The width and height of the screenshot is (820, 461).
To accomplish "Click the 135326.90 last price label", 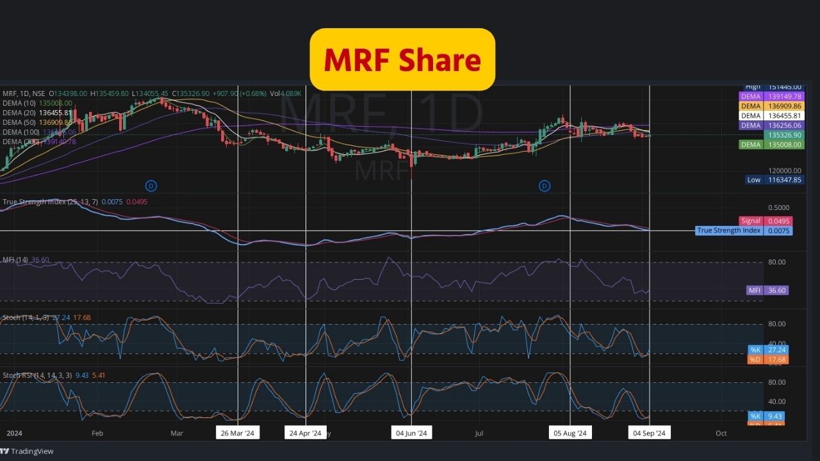I will [783, 135].
